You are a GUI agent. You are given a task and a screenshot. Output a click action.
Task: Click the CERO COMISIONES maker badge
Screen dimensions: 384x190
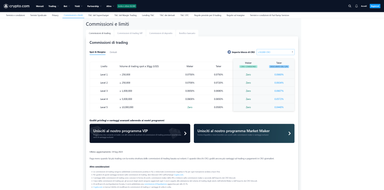tap(248, 67)
